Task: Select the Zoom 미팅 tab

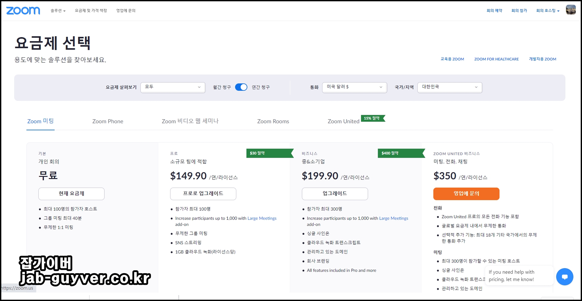Action: [x=40, y=121]
